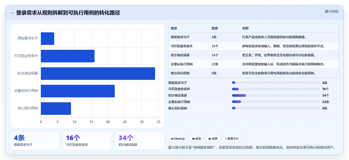
Task: Click the 可识别业务条件 progress bar
Action: (x=276, y=89)
